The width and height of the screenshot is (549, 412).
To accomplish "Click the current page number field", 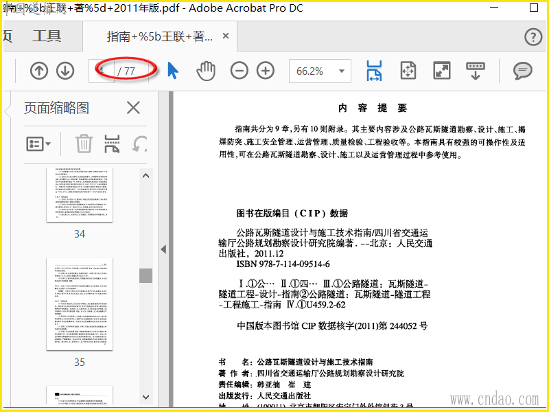I will click(x=102, y=71).
